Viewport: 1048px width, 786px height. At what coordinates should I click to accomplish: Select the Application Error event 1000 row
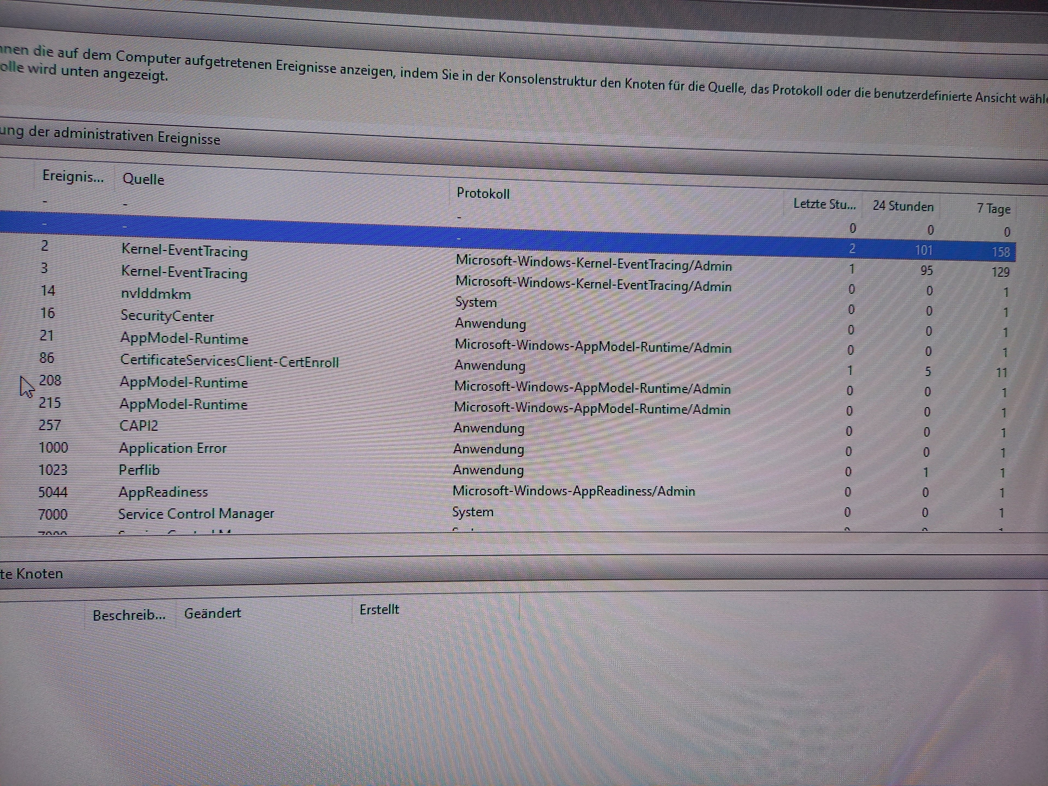172,448
